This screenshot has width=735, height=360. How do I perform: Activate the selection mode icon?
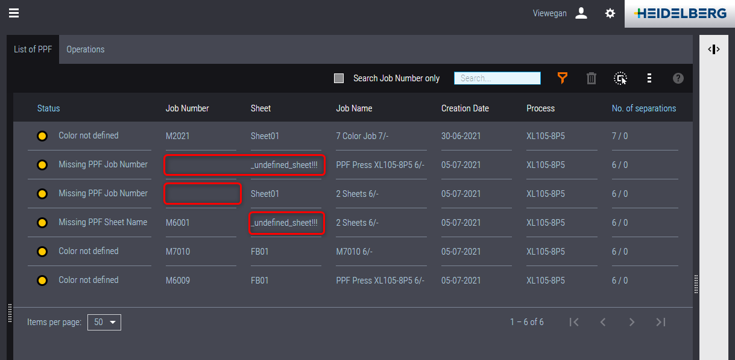[x=620, y=78]
